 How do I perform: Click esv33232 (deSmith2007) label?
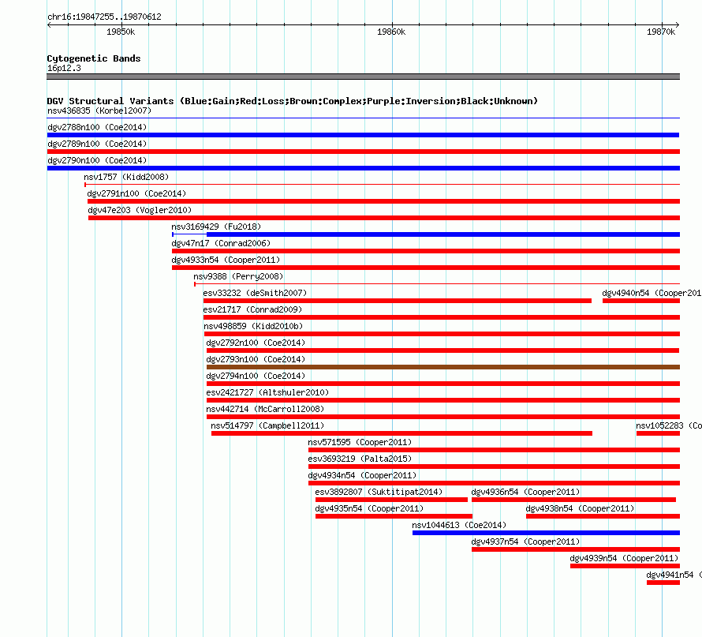(255, 293)
